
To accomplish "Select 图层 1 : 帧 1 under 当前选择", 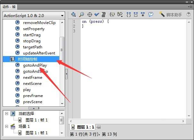I will pyautogui.click(x=36, y=120).
